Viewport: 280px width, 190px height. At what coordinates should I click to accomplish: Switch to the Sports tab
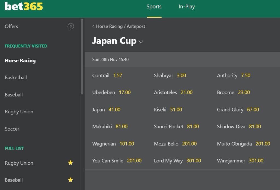click(x=154, y=7)
